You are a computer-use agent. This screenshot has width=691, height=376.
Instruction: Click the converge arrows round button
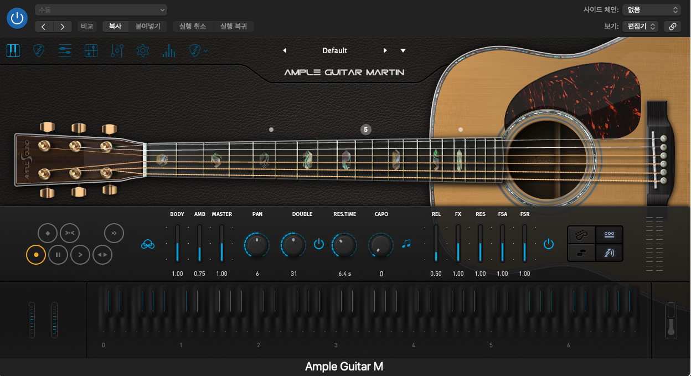pos(70,233)
